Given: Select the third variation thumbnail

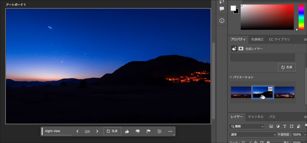Looking at the screenshot, I should coord(284,92).
